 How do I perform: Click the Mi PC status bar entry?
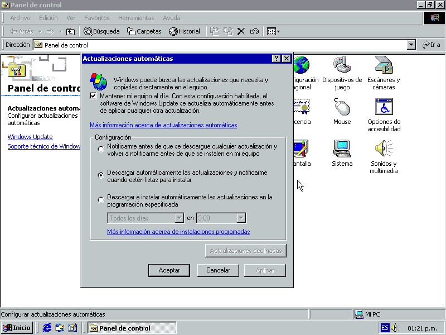pos(367,314)
